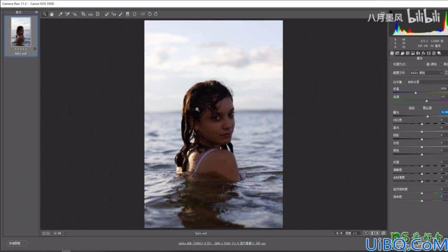Image resolution: width=448 pixels, height=252 pixels.
Task: Adjust the 清晰度 clarity slider
Action: tap(422, 174)
